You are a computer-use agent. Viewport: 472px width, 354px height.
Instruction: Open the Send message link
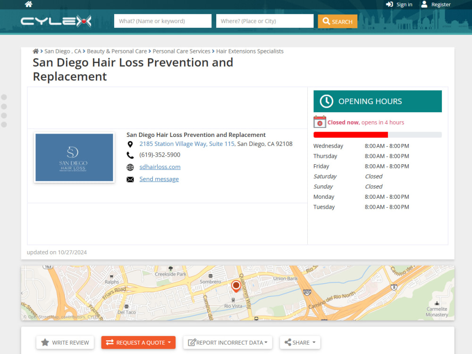(x=159, y=179)
